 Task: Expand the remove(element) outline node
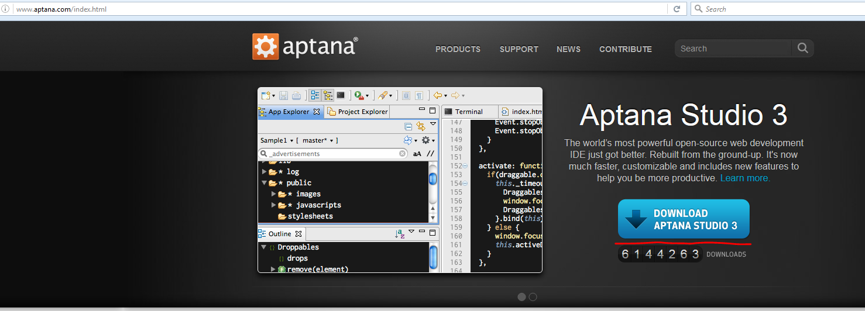click(x=273, y=269)
